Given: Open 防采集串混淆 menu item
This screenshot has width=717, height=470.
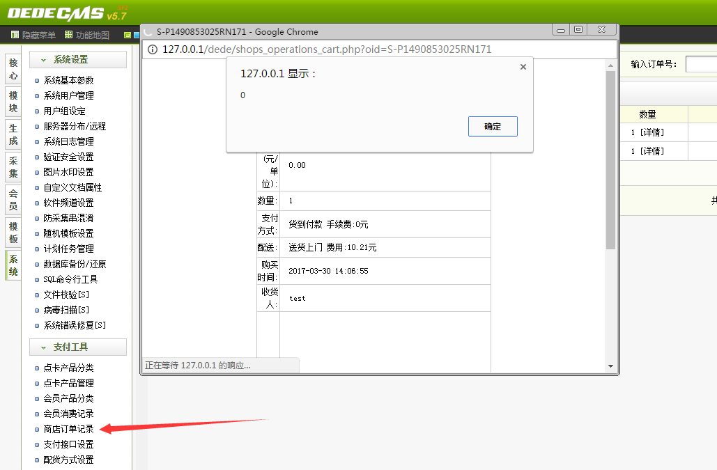Looking at the screenshot, I should (68, 218).
